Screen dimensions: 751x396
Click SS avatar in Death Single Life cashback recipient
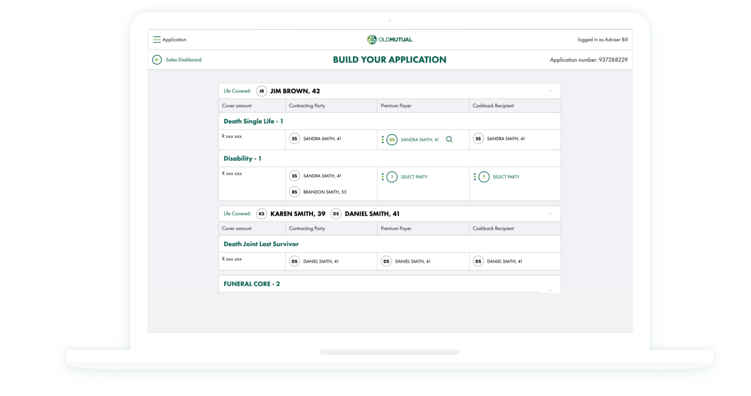coord(478,139)
